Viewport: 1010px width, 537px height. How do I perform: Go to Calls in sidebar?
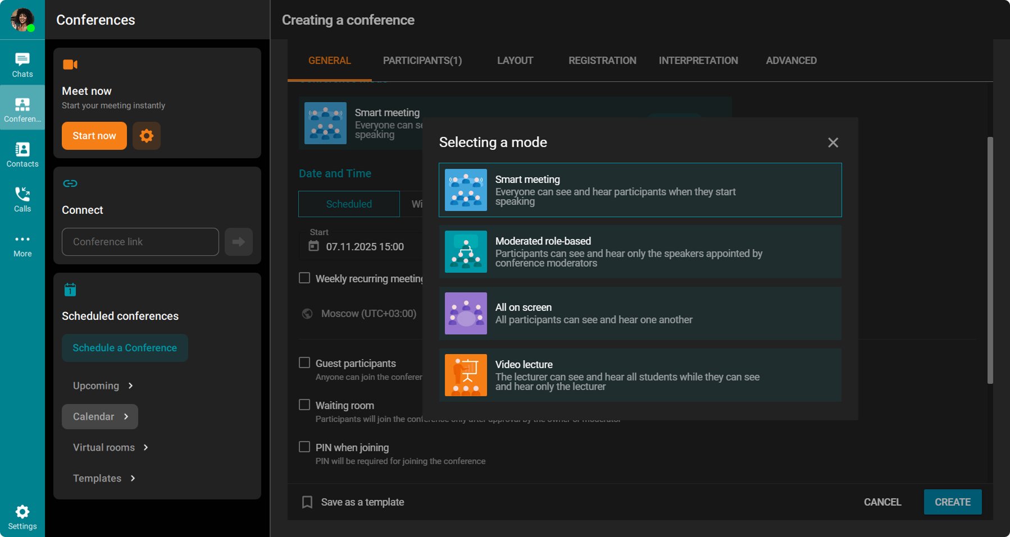(x=22, y=199)
